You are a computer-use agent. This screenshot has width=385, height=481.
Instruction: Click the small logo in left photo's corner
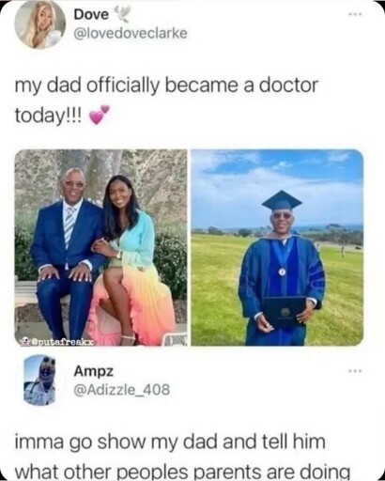click(x=175, y=340)
